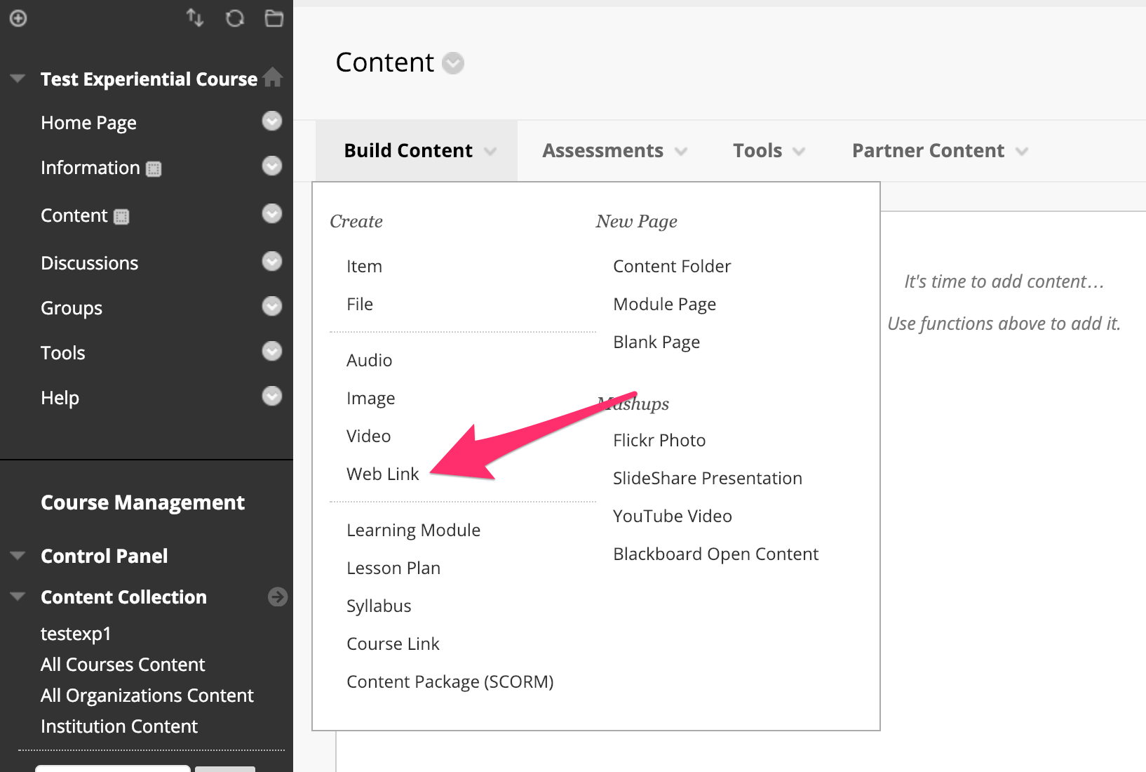The width and height of the screenshot is (1146, 772).
Task: Click the refresh icon in sidebar toolbar
Action: point(235,18)
